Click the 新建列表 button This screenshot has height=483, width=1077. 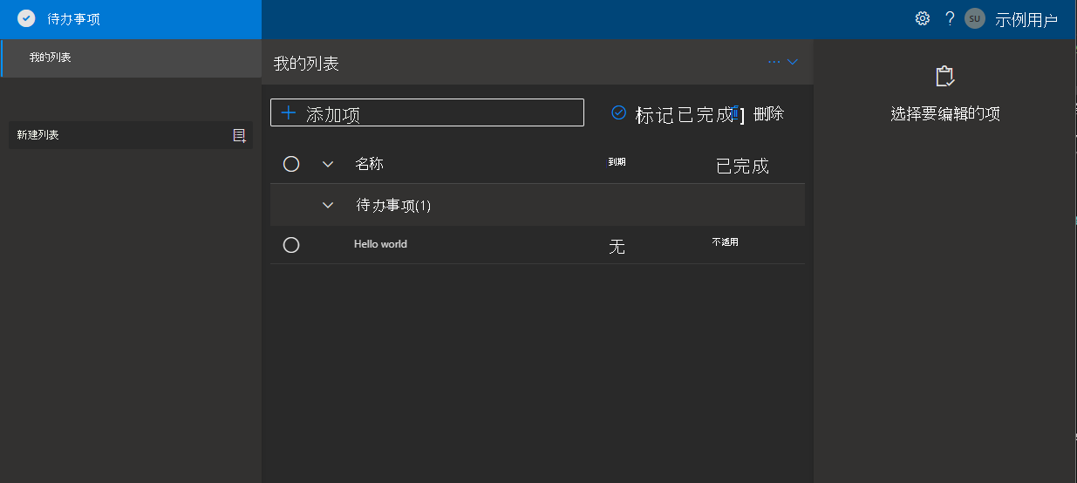(x=131, y=135)
